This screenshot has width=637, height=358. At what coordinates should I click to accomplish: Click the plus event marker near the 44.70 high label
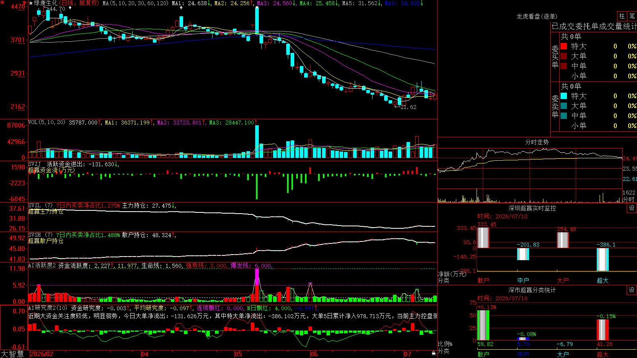(x=70, y=8)
